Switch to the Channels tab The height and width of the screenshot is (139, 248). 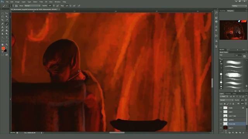[228, 94]
